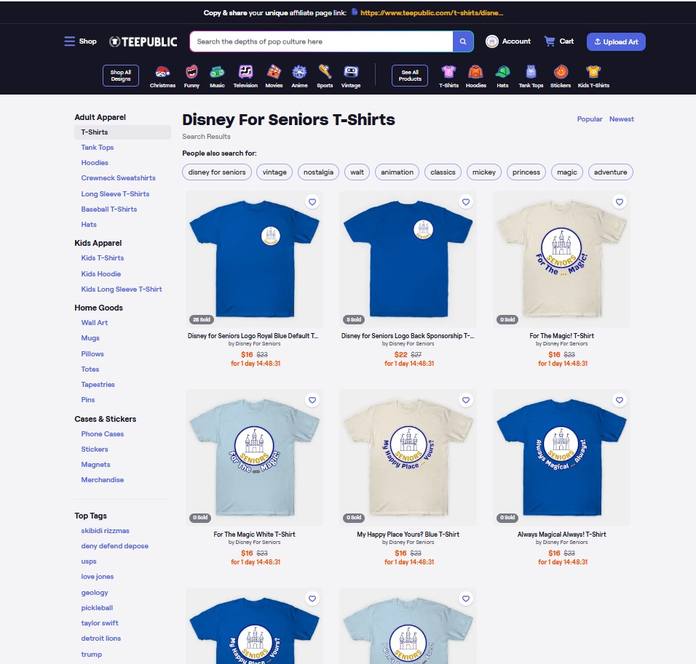Viewport: 696px width, 664px height.
Task: Open the 'My Happy Place Yours? Blue T-Shirt' title
Action: (x=408, y=535)
